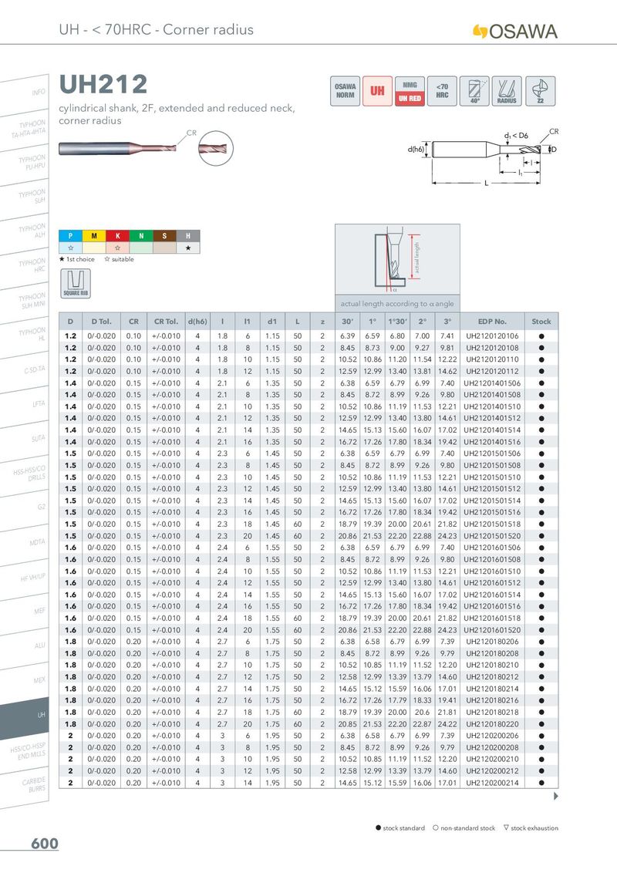The height and width of the screenshot is (873, 617).
Task: Click the actual length angle diagram
Action: tap(398, 260)
